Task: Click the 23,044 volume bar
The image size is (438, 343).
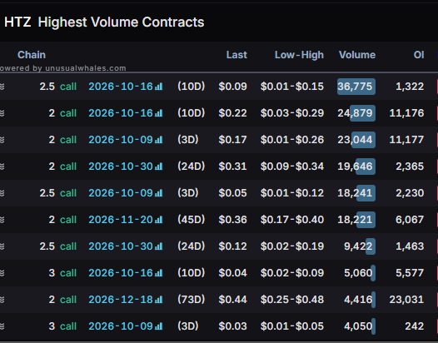Action: [x=363, y=140]
